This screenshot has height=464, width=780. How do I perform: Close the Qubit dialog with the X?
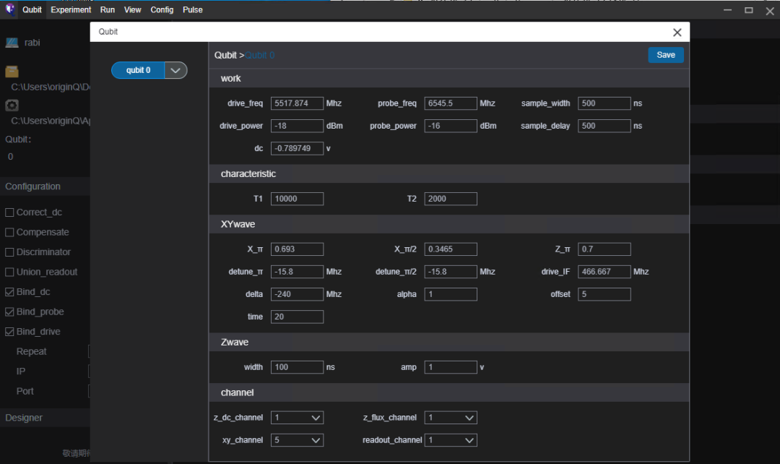pyautogui.click(x=677, y=33)
